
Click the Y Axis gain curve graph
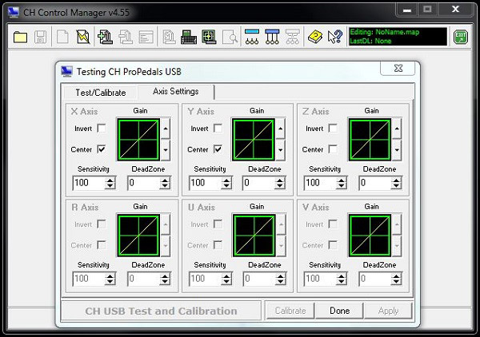click(x=254, y=140)
